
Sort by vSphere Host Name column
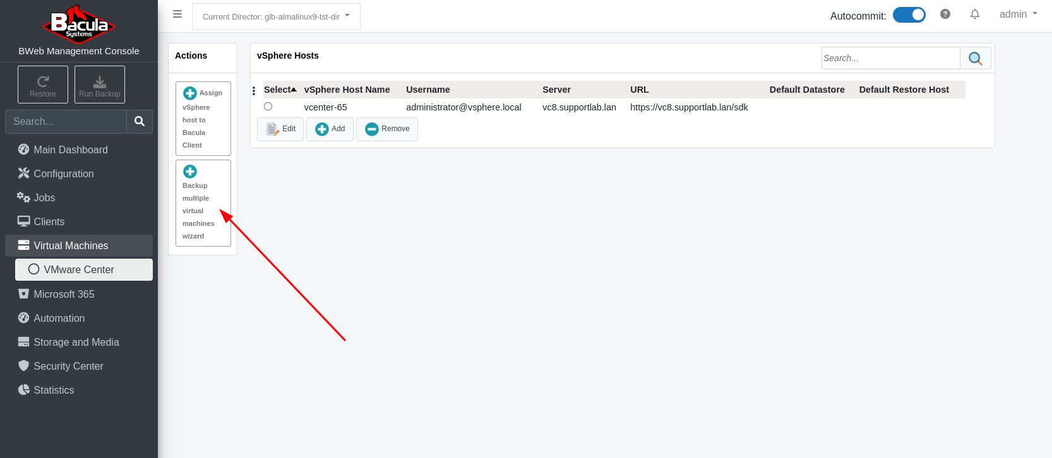347,90
